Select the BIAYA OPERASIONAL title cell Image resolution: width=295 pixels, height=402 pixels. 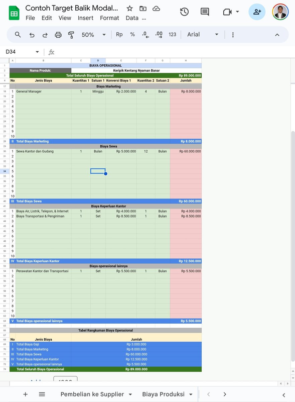click(x=105, y=66)
